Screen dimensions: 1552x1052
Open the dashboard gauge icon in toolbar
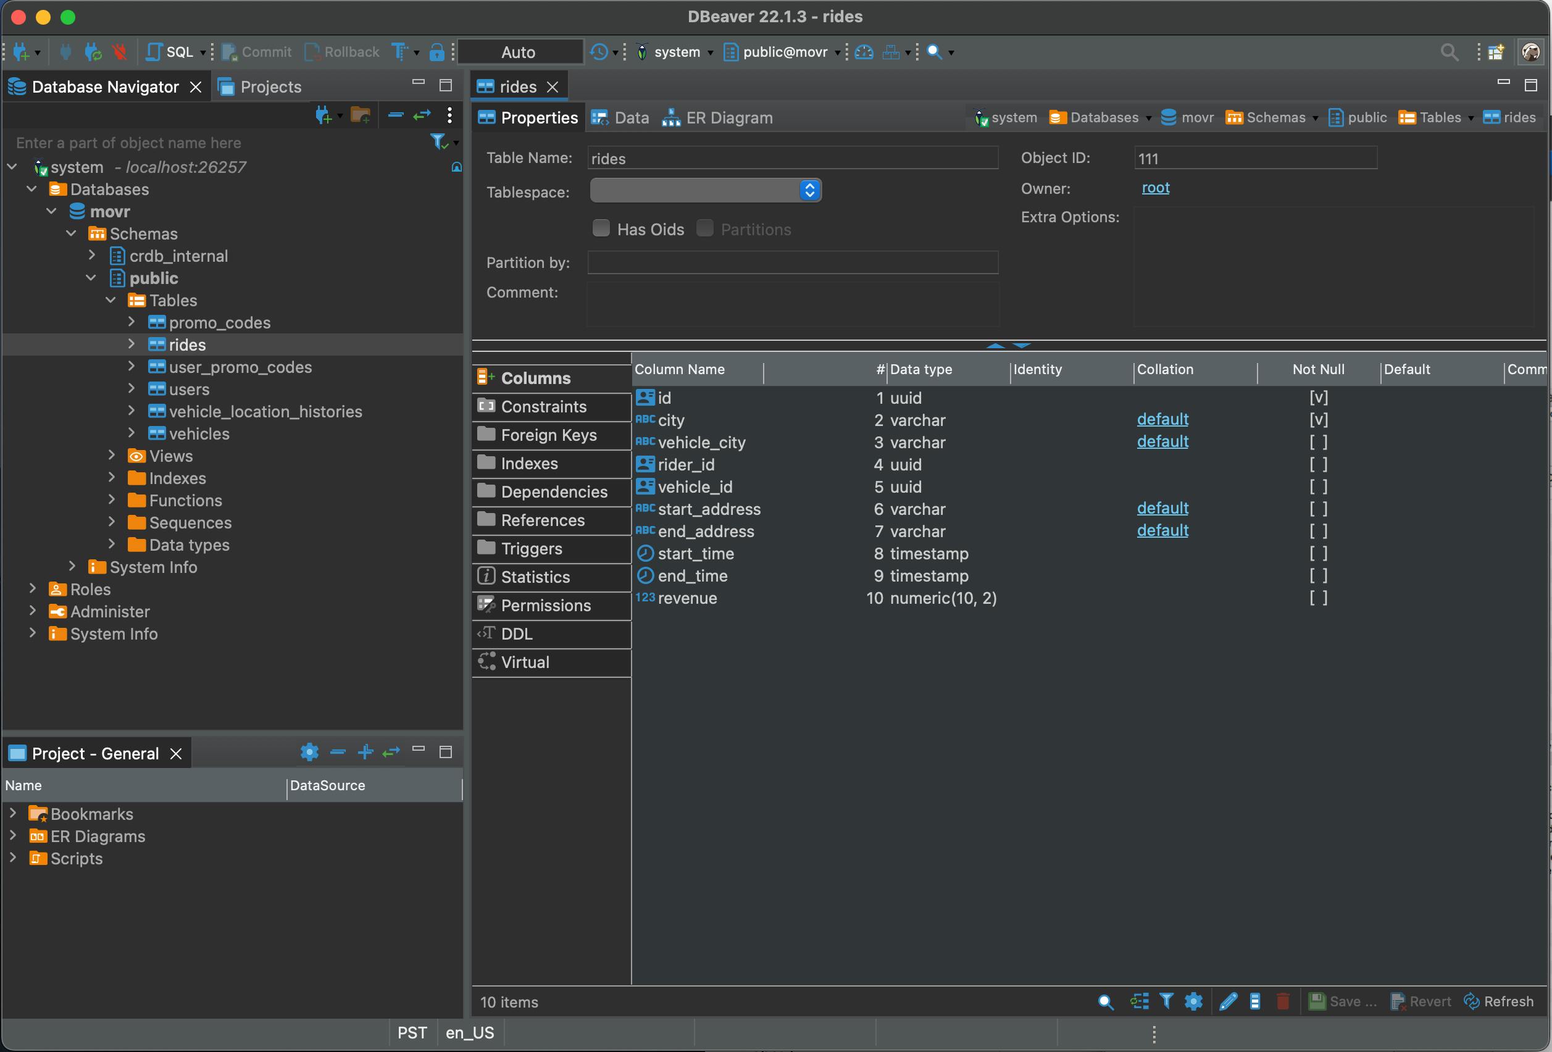864,51
